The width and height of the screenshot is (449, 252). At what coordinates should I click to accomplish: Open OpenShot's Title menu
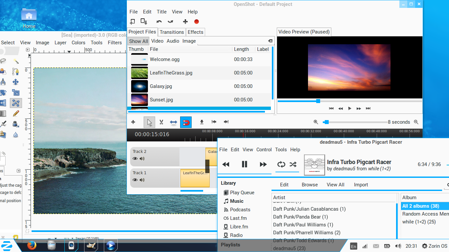(x=161, y=11)
